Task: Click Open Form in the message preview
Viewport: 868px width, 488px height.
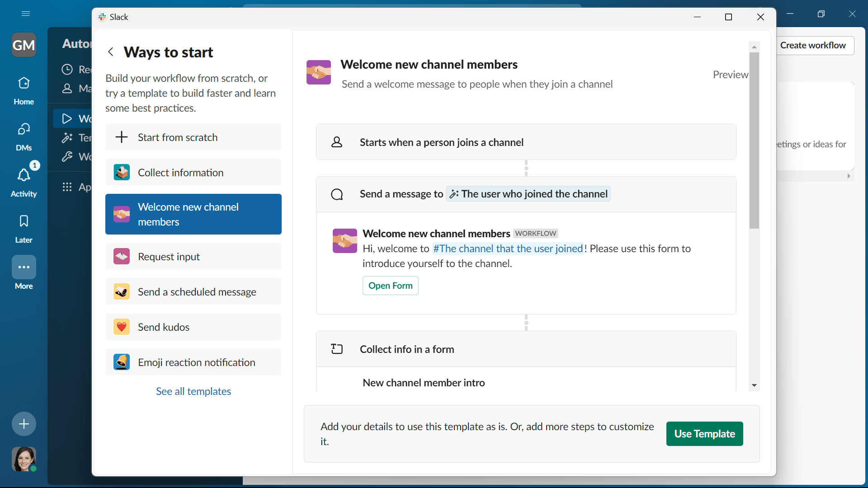Action: 390,286
